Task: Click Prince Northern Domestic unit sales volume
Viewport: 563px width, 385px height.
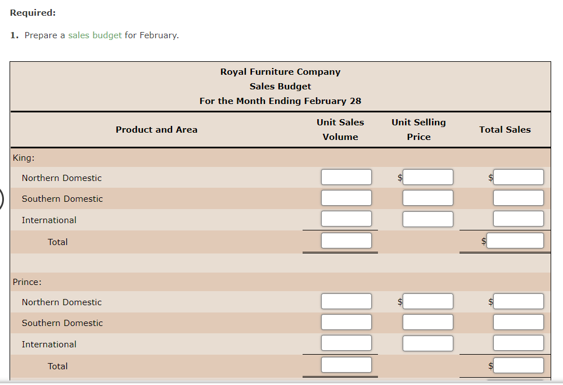Action: point(346,301)
